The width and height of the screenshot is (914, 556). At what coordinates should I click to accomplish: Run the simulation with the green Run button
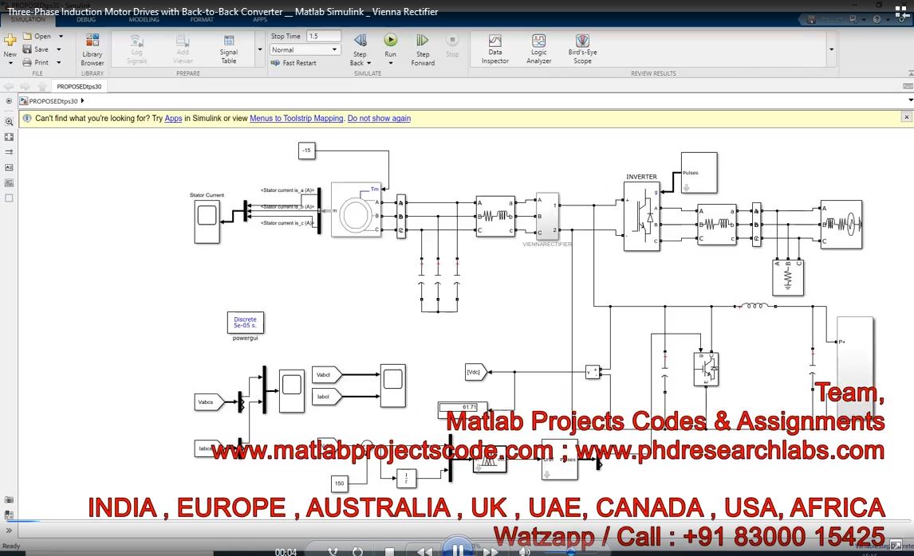[x=391, y=40]
